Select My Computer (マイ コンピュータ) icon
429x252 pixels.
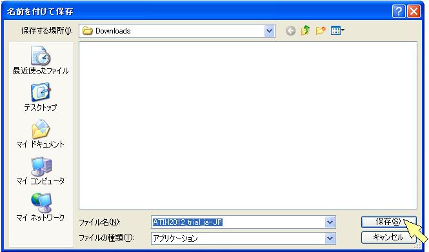[41, 171]
